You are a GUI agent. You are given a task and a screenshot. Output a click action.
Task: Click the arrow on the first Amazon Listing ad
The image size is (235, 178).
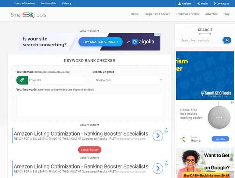point(158,136)
